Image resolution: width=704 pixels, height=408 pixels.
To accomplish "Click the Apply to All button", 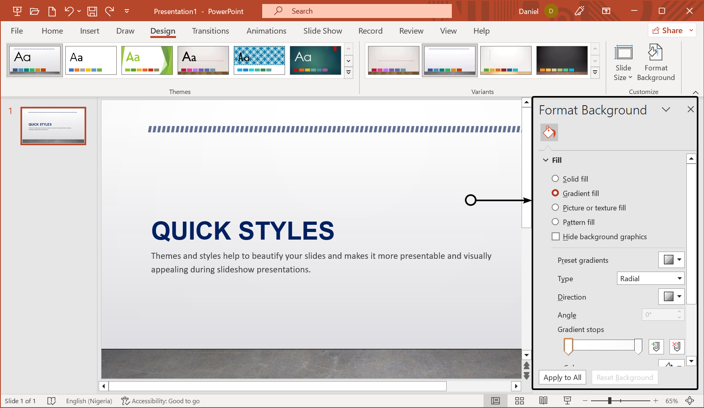I will pyautogui.click(x=562, y=377).
